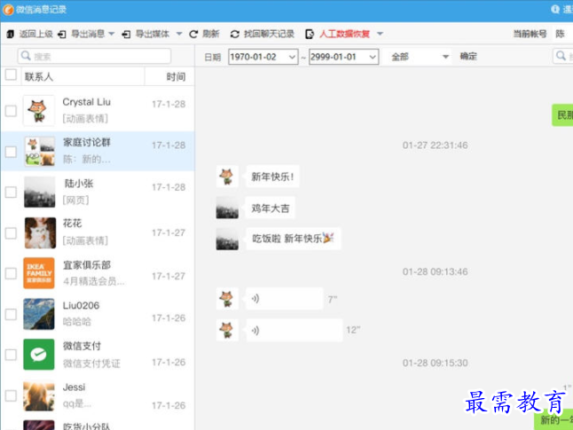Click the 刷新 refresh icon

pos(193,35)
